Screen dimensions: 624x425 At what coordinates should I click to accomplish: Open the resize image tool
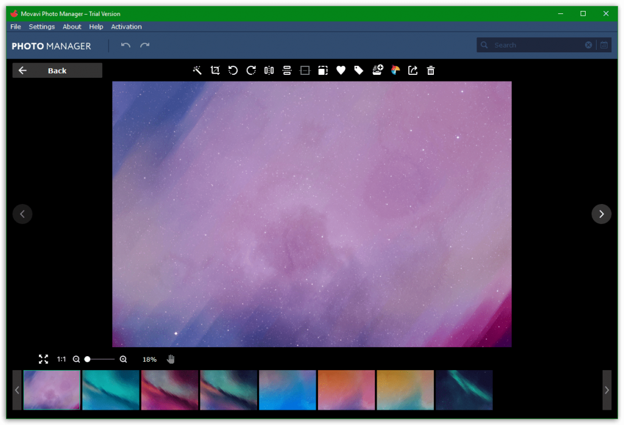pyautogui.click(x=323, y=71)
